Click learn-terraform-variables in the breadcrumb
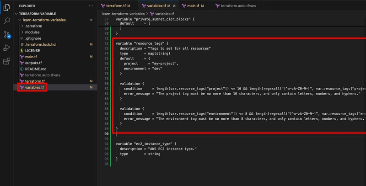This screenshot has width=366, height=186. (x=123, y=14)
